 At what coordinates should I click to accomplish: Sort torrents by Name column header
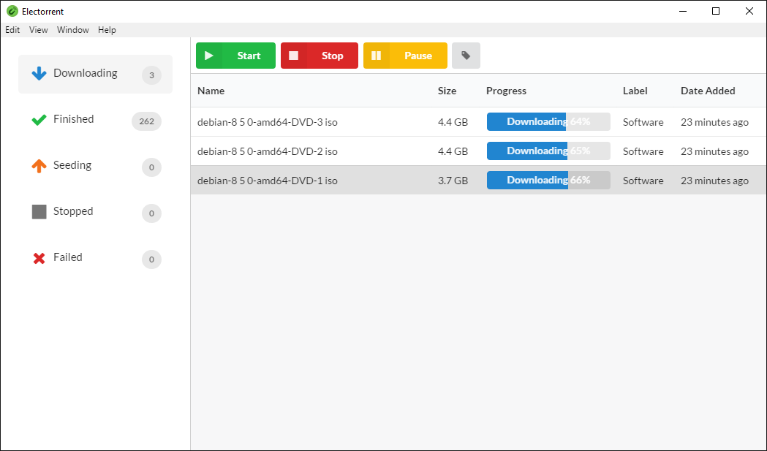pyautogui.click(x=211, y=91)
